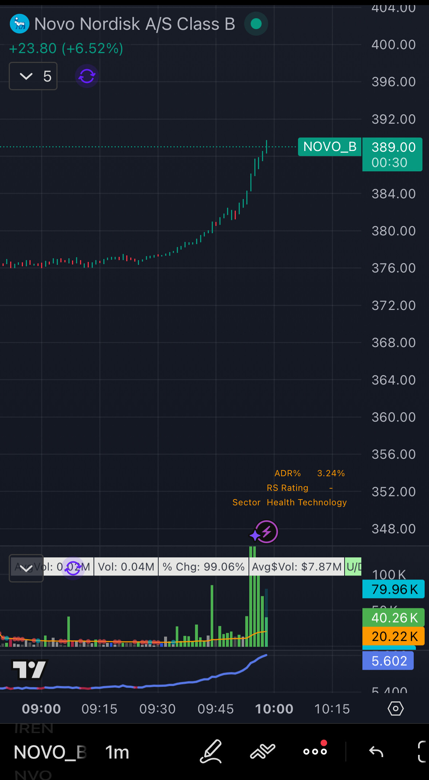Click the TradingView logo
429x780 pixels.
click(29, 669)
